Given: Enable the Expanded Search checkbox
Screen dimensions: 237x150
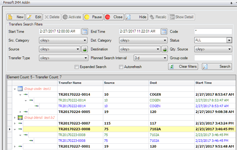Looking at the screenshot, I should tap(77, 67).
